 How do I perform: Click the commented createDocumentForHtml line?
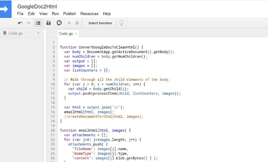[x=104, y=116]
